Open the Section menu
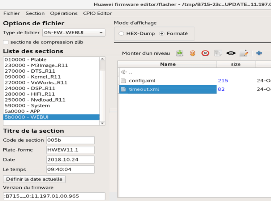Screen dimensions: 271x201 tap(35, 13)
